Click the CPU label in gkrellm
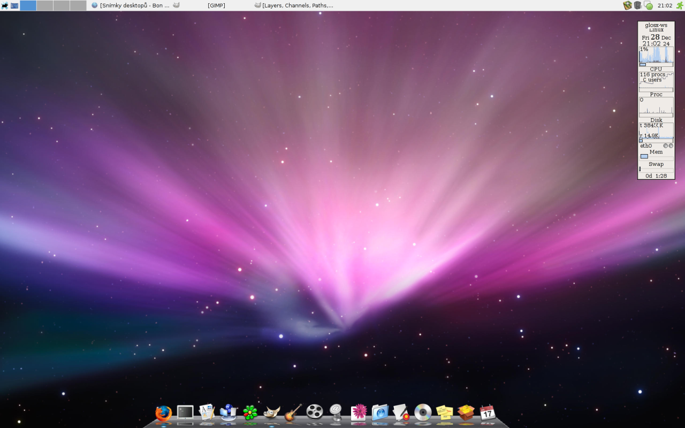Image resolution: width=685 pixels, height=428 pixels. [x=656, y=69]
